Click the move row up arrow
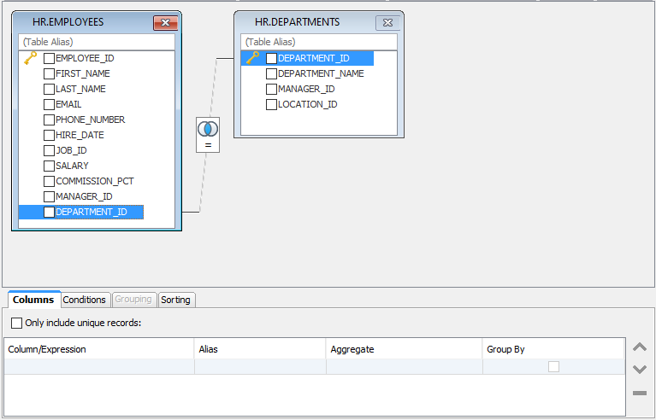Screen dimensions: 656x420 [x=639, y=347]
